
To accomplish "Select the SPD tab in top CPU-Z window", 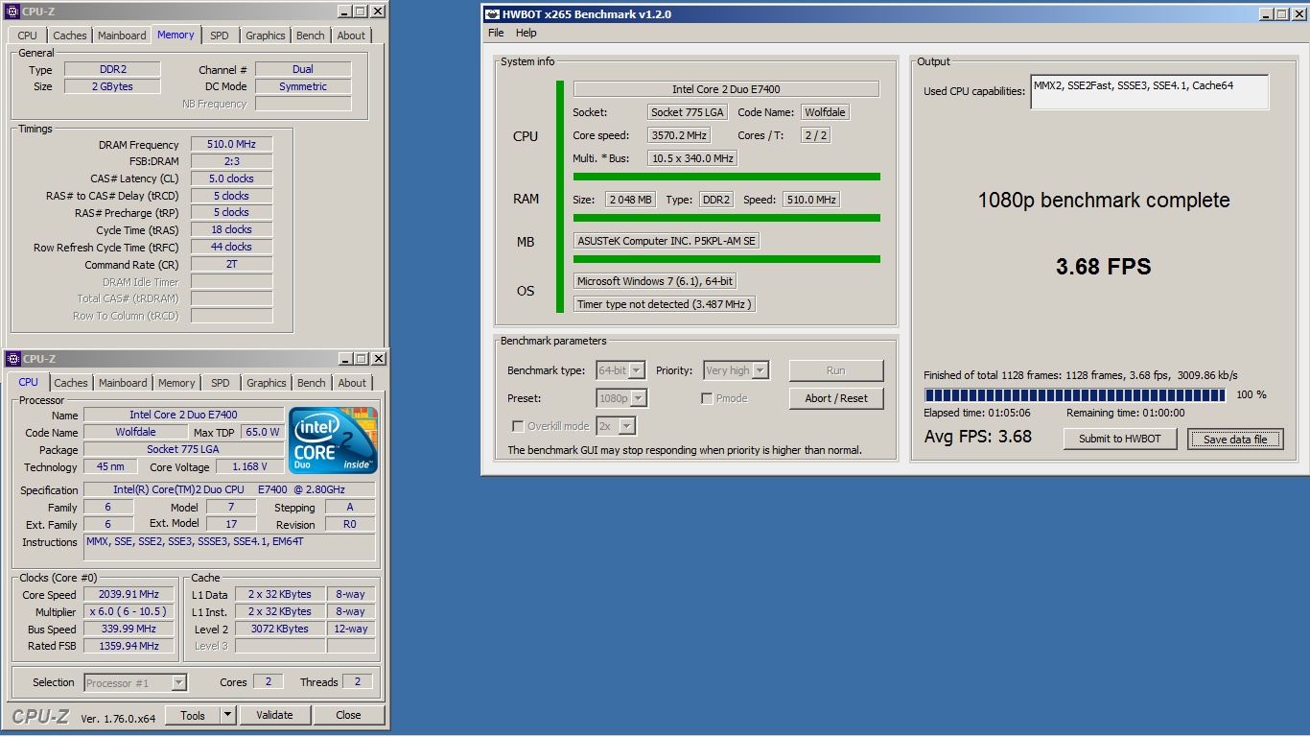I will (220, 36).
